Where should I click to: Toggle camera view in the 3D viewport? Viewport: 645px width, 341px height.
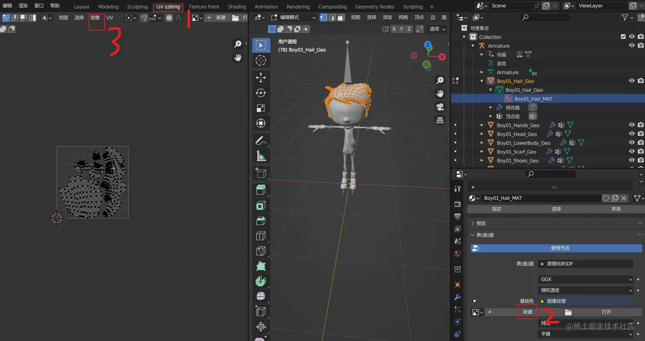440,107
